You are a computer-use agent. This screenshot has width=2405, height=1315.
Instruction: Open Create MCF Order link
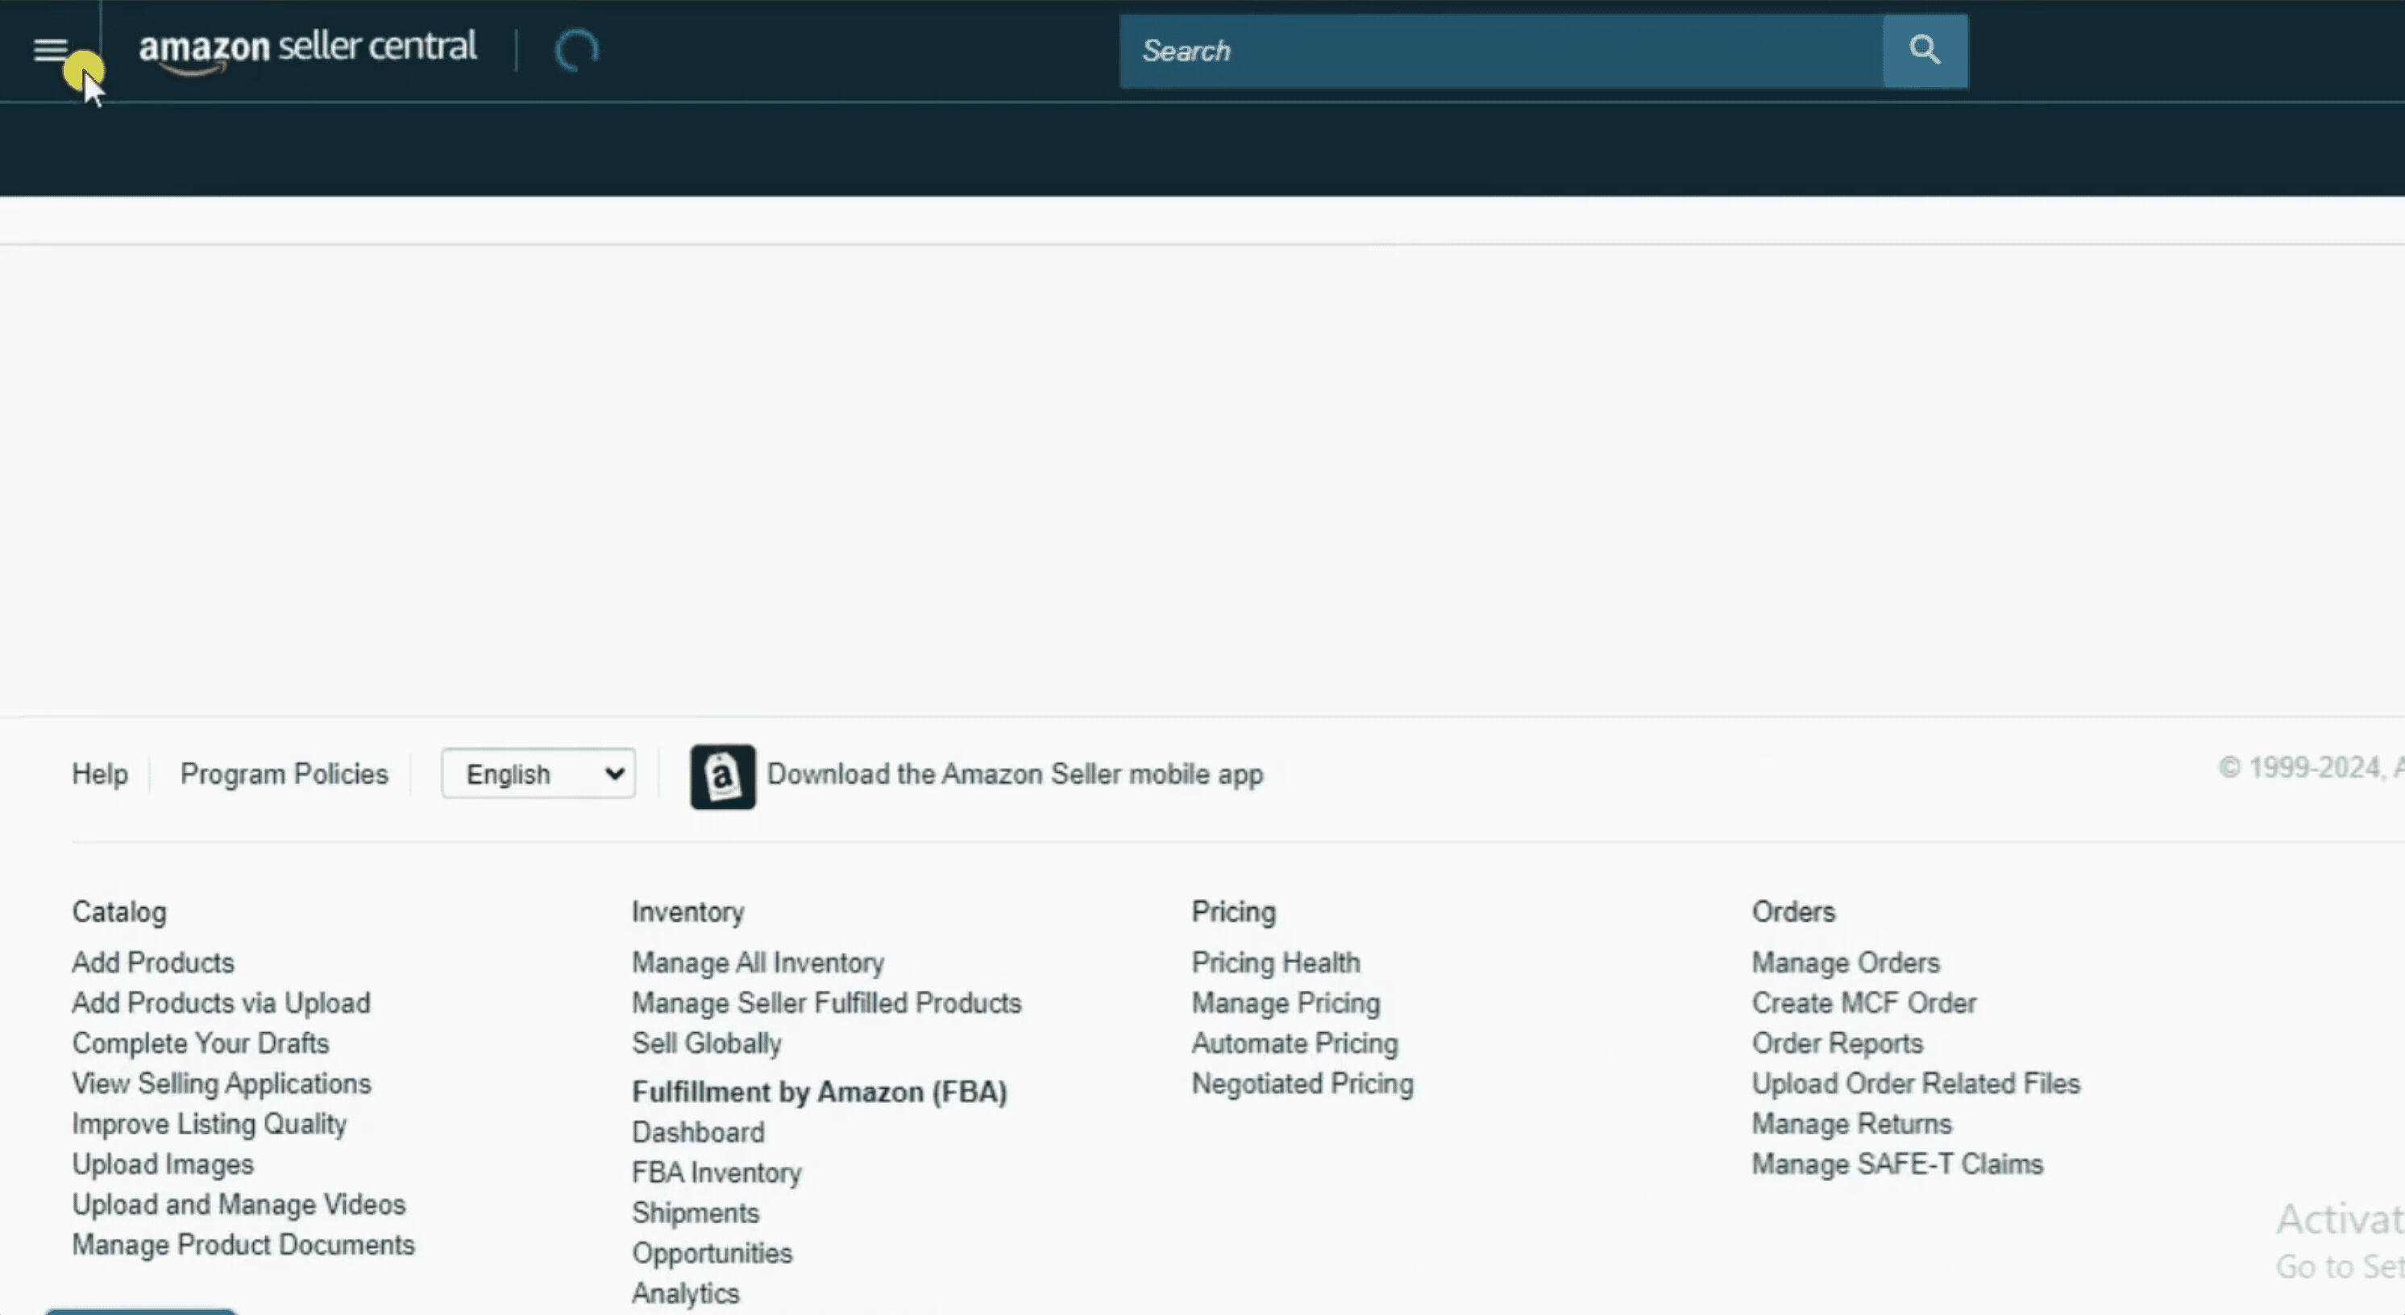[x=1863, y=1002]
